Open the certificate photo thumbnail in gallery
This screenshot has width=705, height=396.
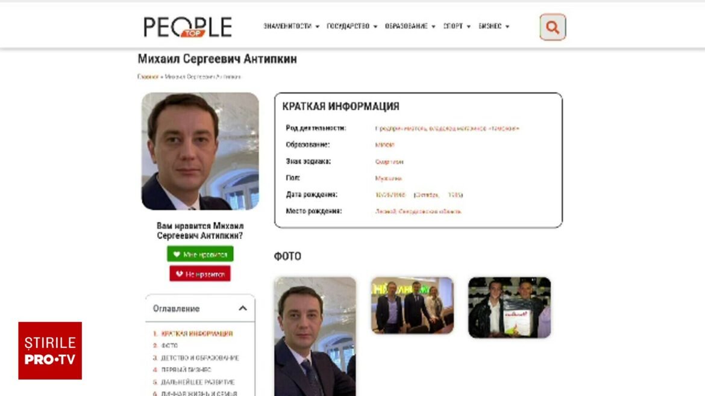509,308
